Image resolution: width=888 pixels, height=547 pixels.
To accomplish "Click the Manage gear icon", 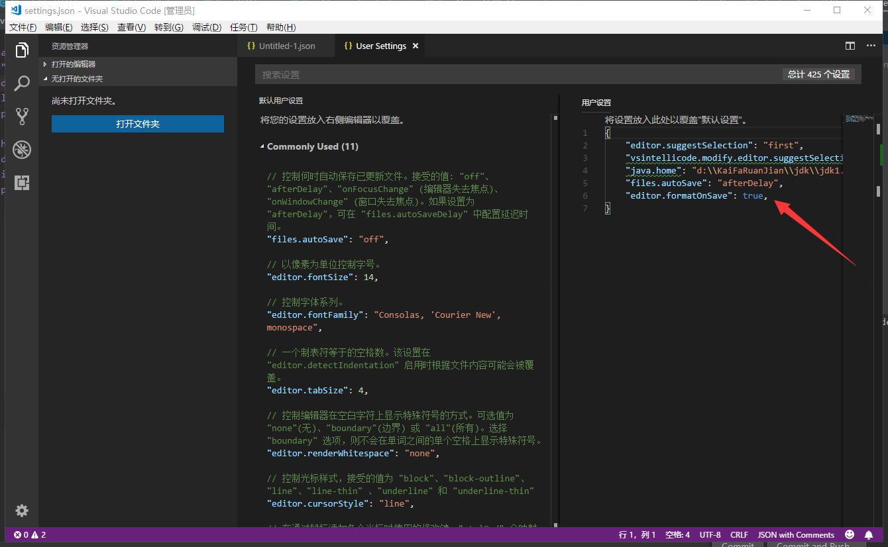I will pyautogui.click(x=22, y=511).
